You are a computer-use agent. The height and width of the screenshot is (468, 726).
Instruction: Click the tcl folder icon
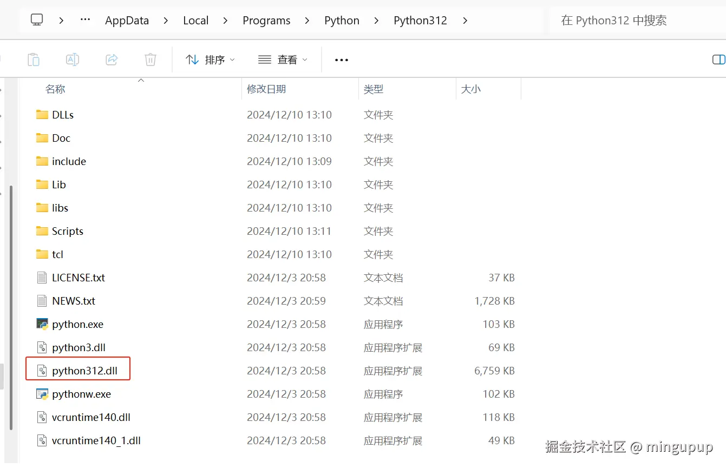tap(42, 254)
